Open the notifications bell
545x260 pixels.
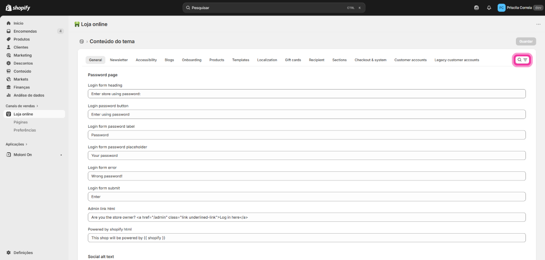[489, 8]
